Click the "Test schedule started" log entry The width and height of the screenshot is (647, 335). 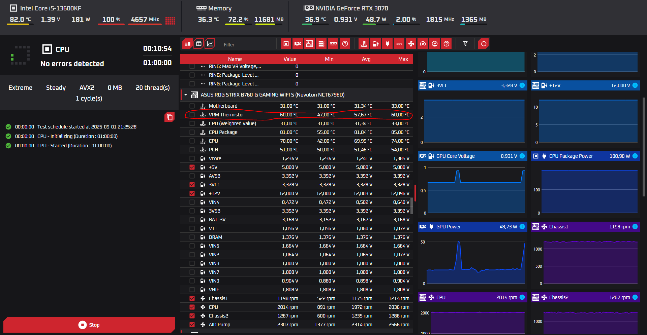pos(87,127)
